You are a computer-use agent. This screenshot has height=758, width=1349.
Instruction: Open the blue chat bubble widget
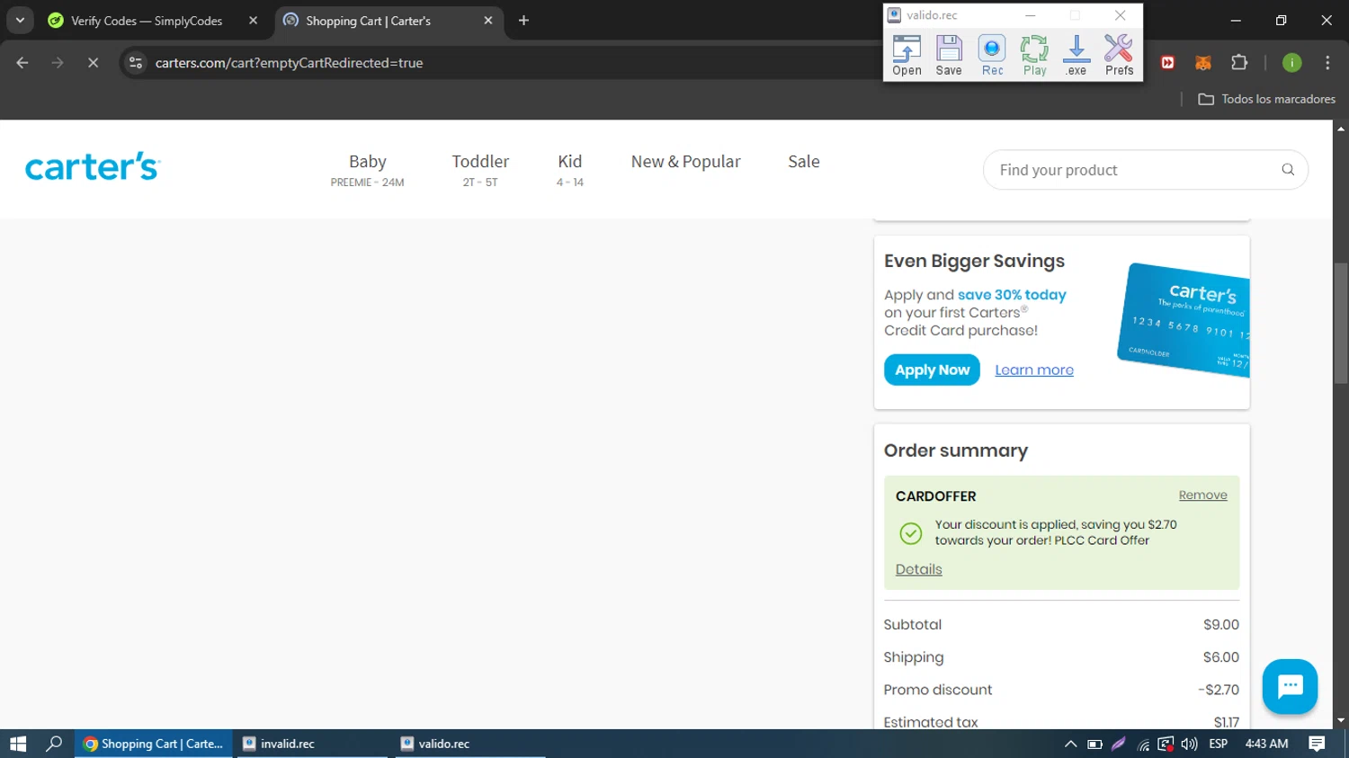pyautogui.click(x=1290, y=686)
